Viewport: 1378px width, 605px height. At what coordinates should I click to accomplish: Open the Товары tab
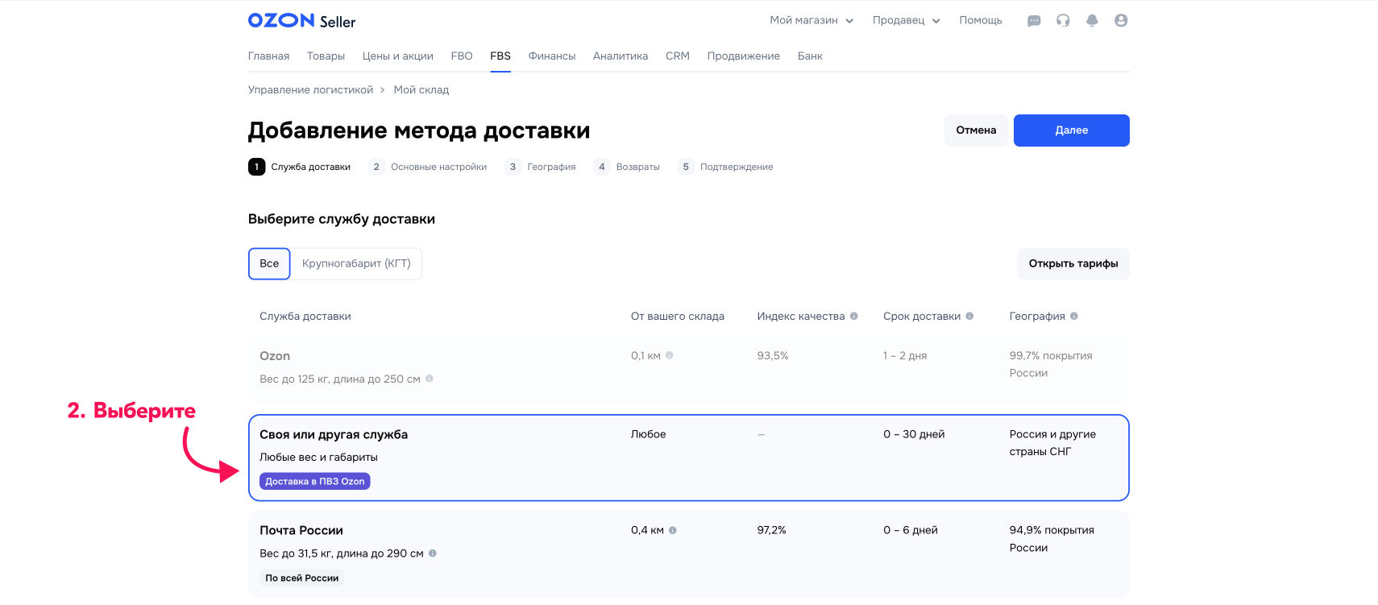(x=326, y=56)
